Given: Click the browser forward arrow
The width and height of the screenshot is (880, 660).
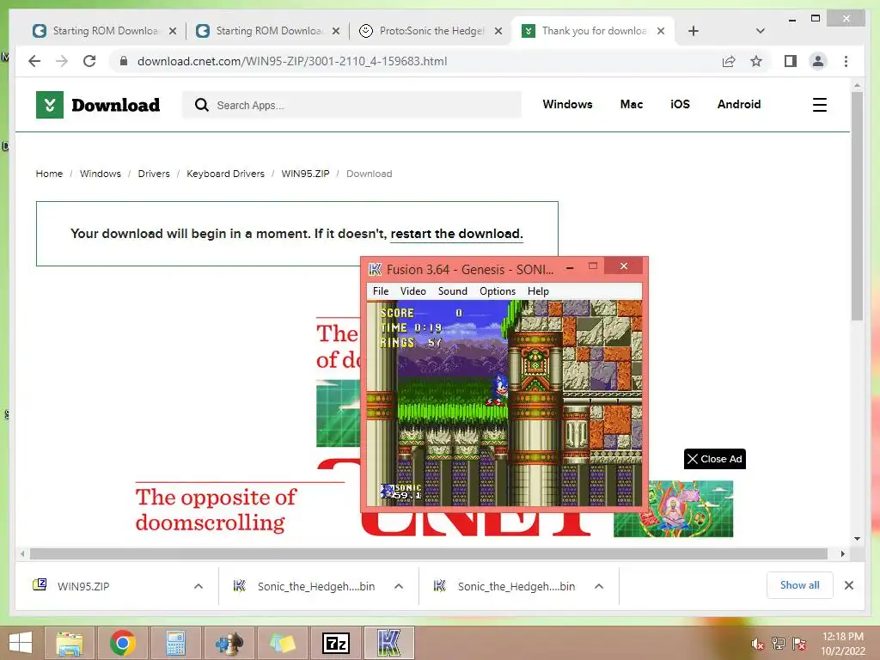Looking at the screenshot, I should pos(62,61).
